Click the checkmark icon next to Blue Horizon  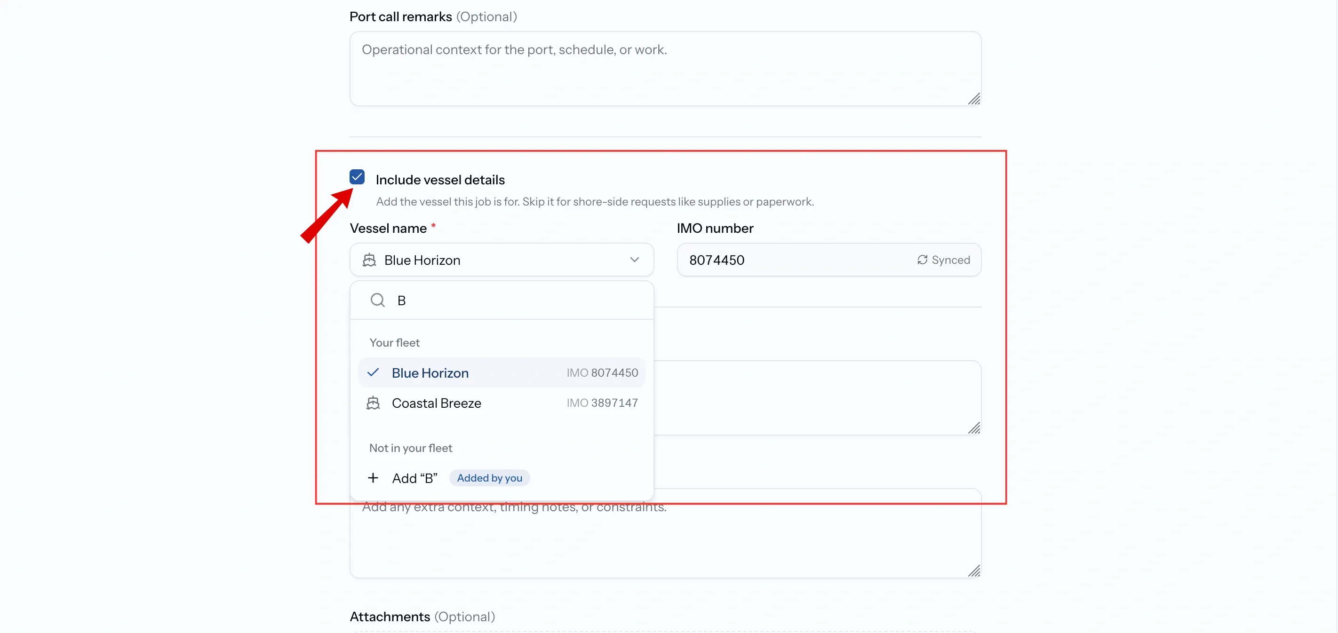click(x=373, y=373)
